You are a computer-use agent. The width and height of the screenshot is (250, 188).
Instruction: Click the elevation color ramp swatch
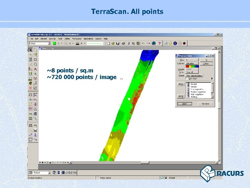pos(192,66)
